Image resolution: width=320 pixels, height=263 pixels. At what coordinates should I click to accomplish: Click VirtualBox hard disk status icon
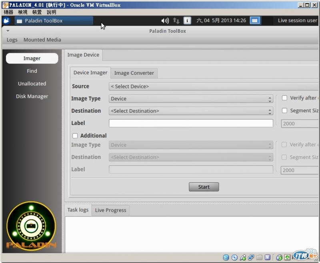[x=226, y=257]
